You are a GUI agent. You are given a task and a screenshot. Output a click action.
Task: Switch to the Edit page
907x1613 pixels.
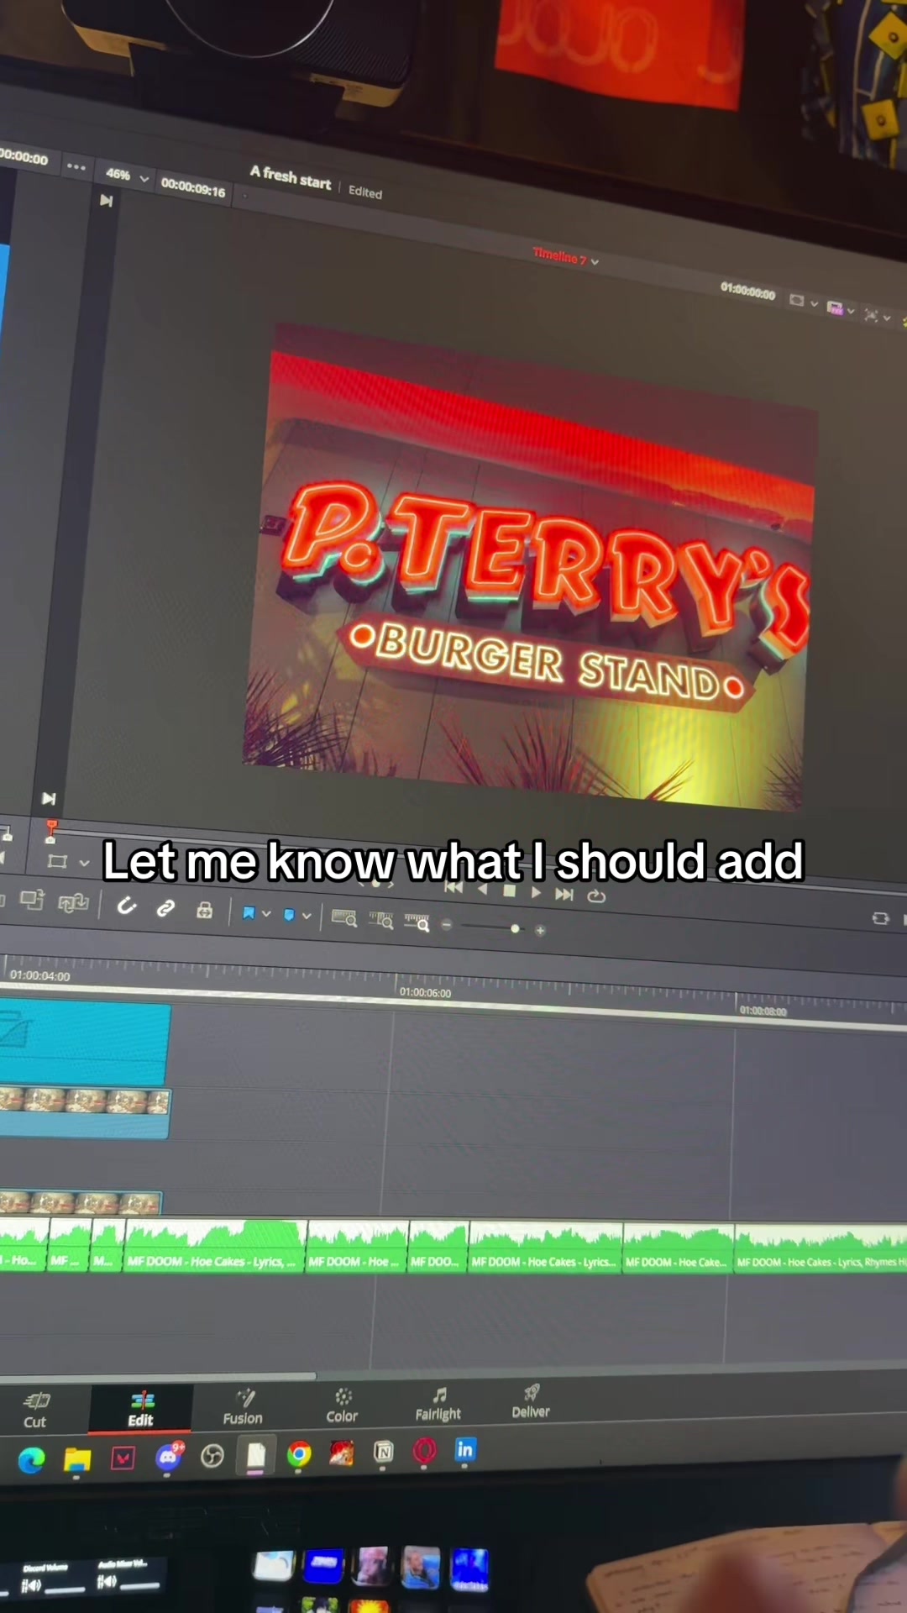[x=141, y=1410]
